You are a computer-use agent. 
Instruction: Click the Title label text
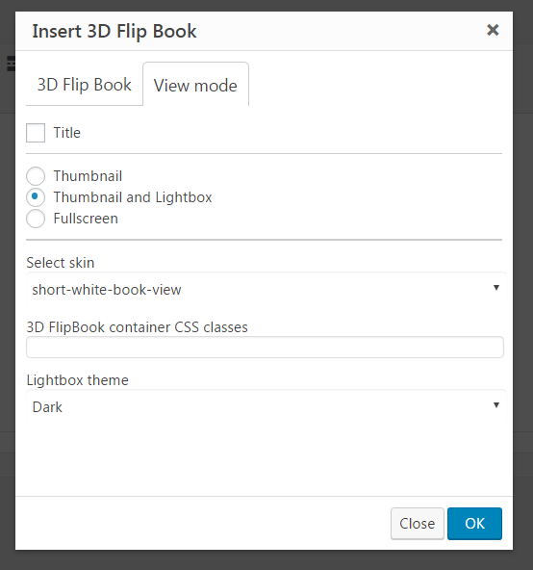pyautogui.click(x=66, y=133)
